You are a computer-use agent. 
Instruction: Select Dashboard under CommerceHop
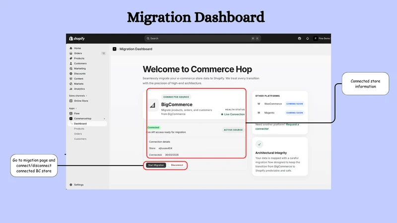pyautogui.click(x=80, y=123)
